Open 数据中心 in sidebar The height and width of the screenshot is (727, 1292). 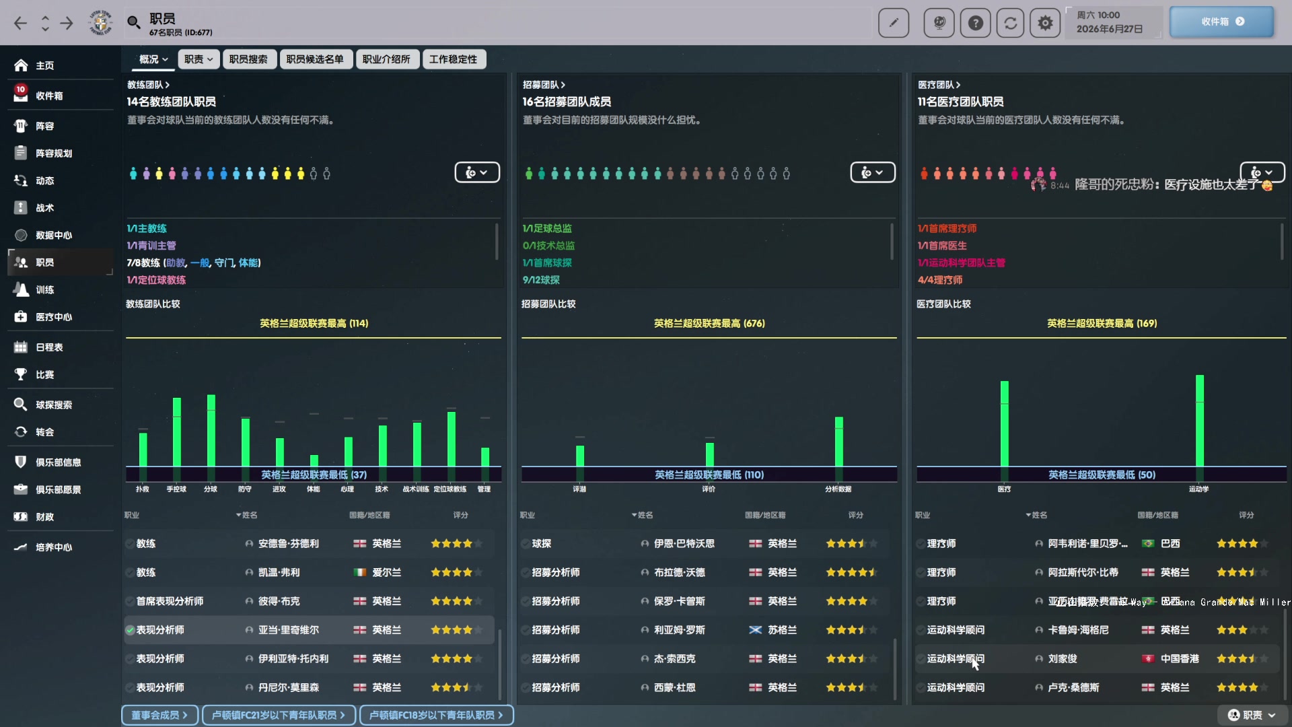tap(61, 235)
